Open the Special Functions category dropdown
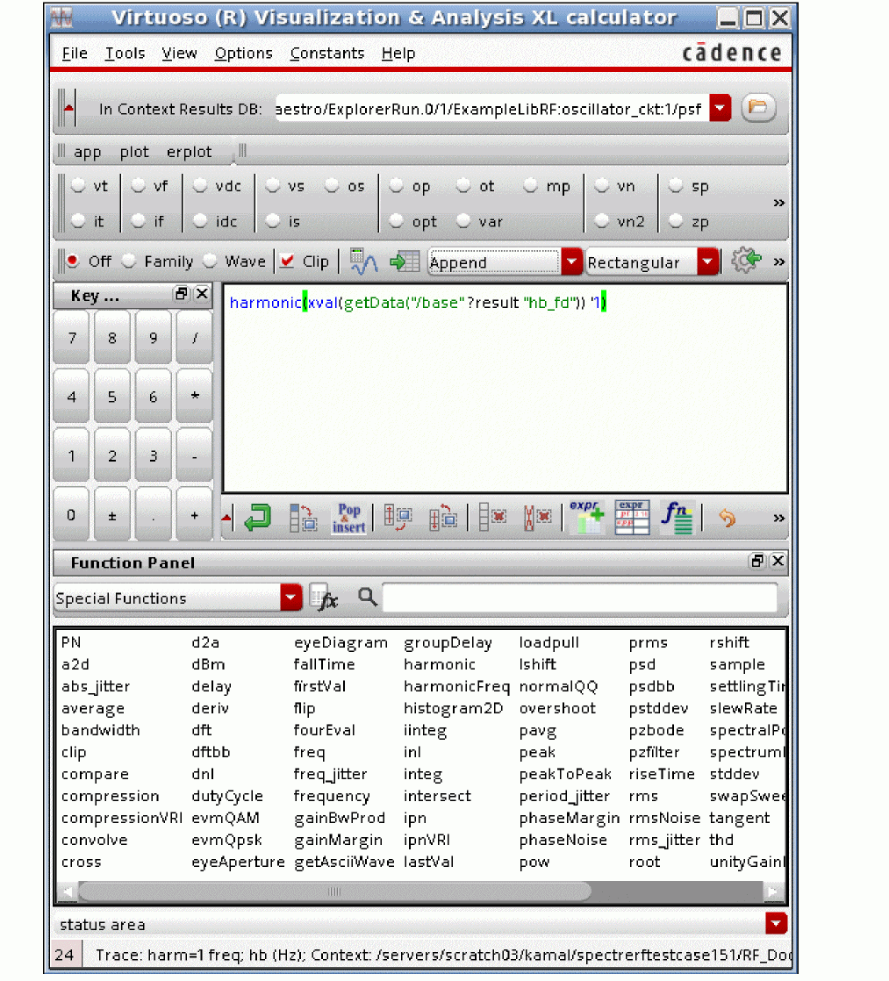Viewport: 889px width, 981px height. pyautogui.click(x=290, y=598)
